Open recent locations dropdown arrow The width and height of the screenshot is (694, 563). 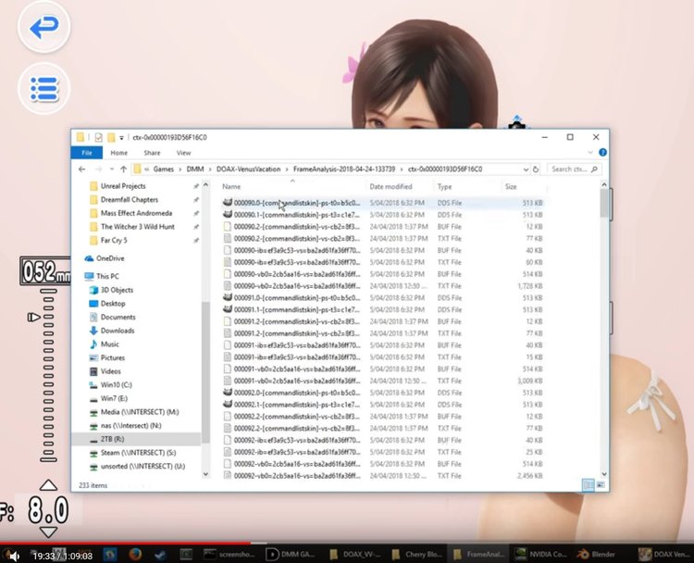[x=112, y=169]
